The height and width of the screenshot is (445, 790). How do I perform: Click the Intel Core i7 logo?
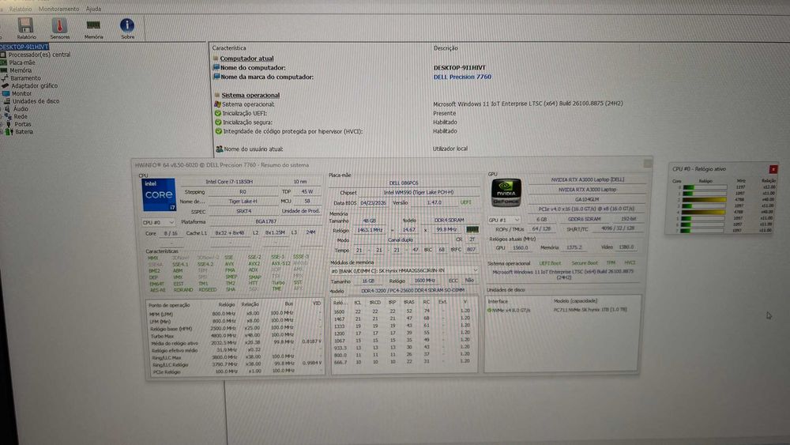tap(159, 194)
